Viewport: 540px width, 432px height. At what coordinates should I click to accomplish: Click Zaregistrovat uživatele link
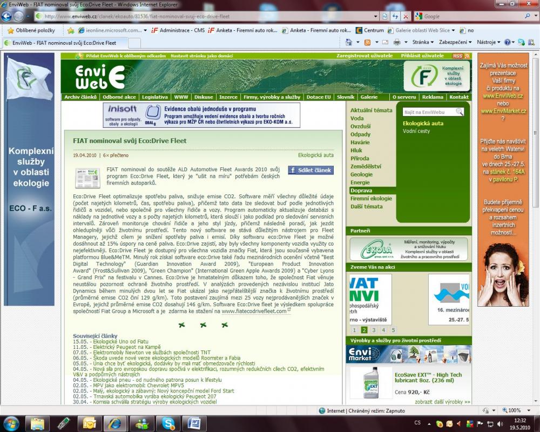click(364, 56)
